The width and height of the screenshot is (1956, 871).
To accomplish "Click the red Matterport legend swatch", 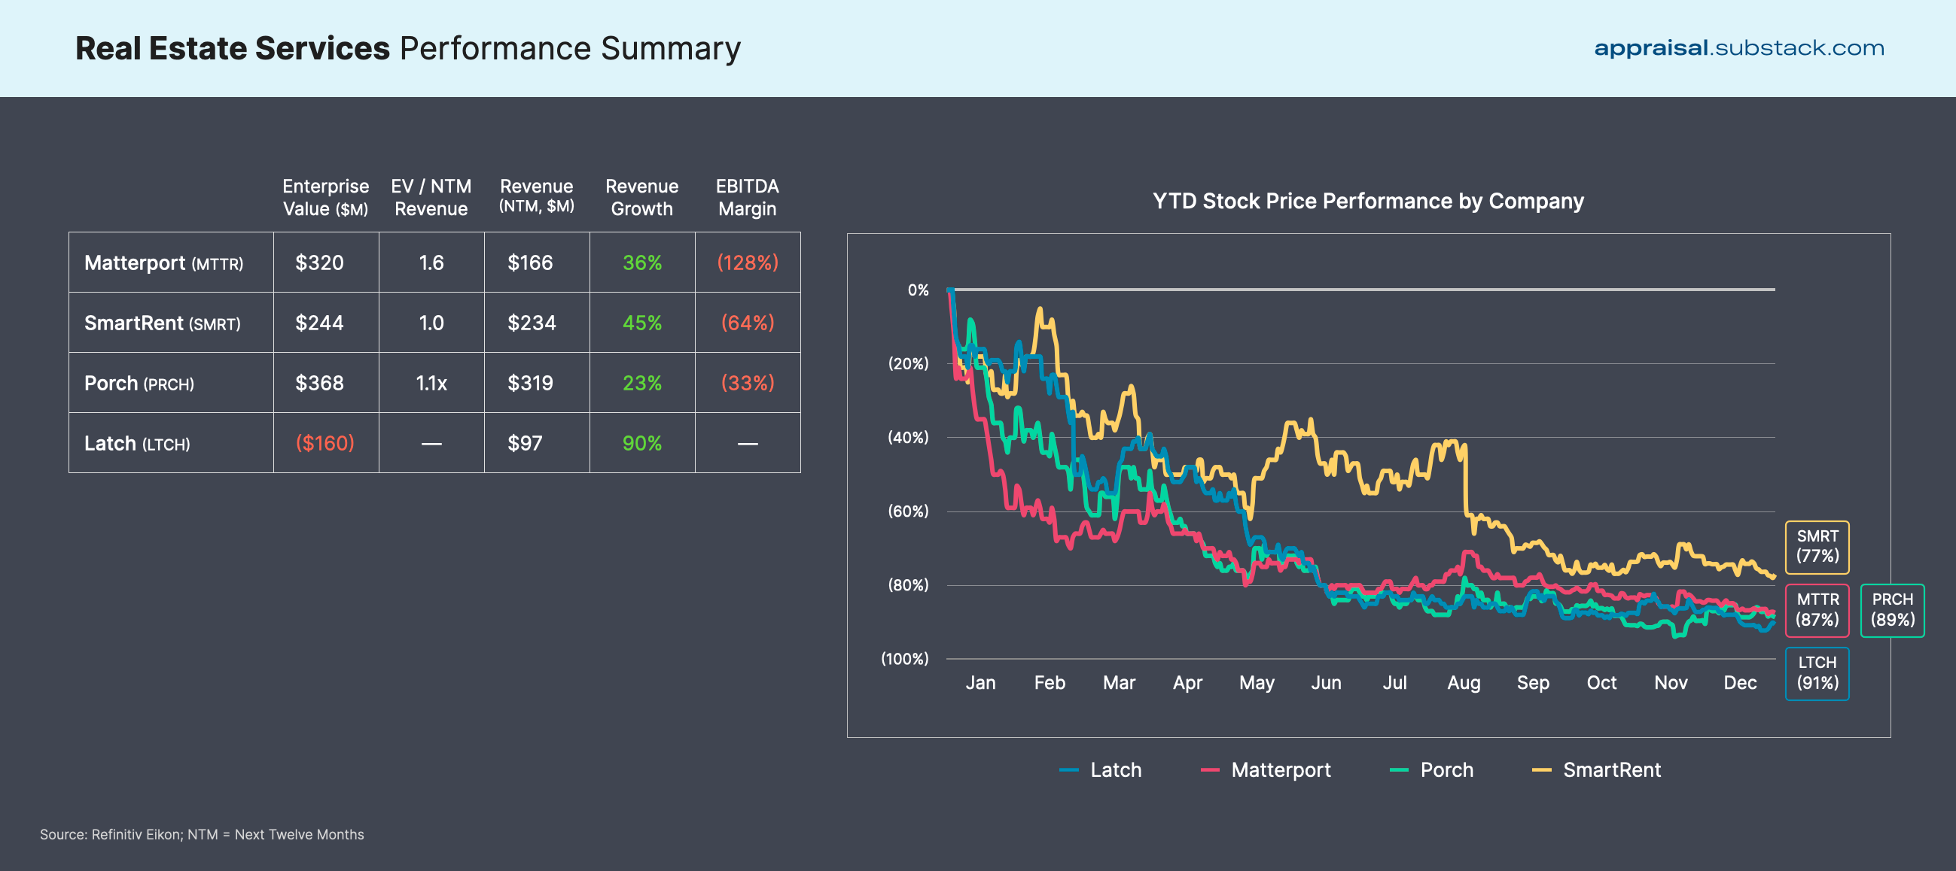I will tap(1211, 770).
